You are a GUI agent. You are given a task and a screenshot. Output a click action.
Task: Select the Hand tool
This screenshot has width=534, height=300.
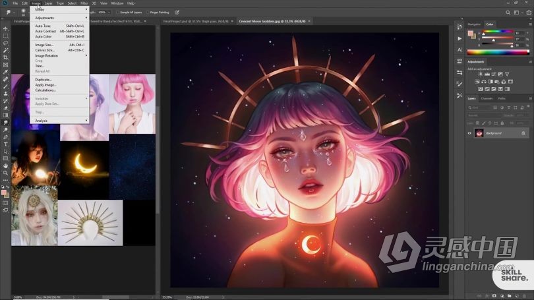click(5, 166)
